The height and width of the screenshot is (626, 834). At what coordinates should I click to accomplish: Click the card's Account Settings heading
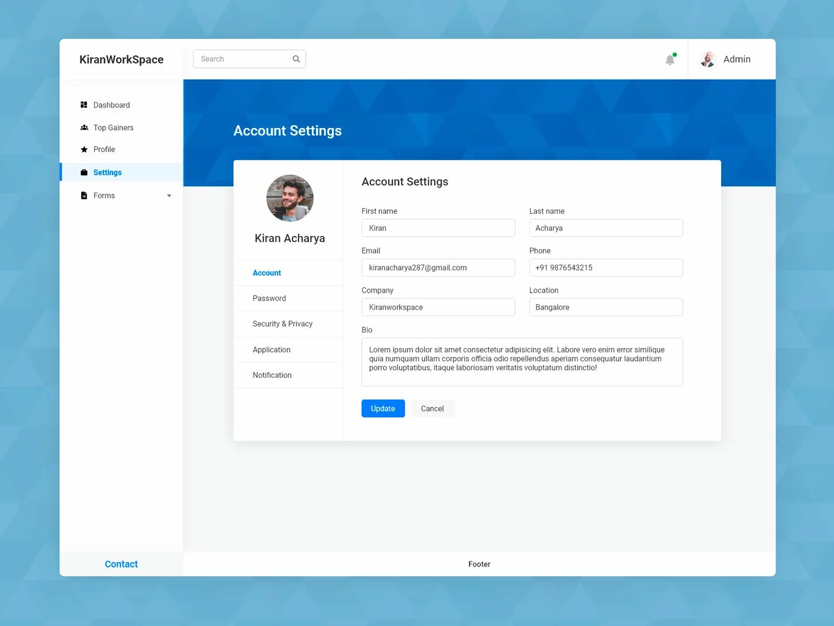(x=405, y=182)
